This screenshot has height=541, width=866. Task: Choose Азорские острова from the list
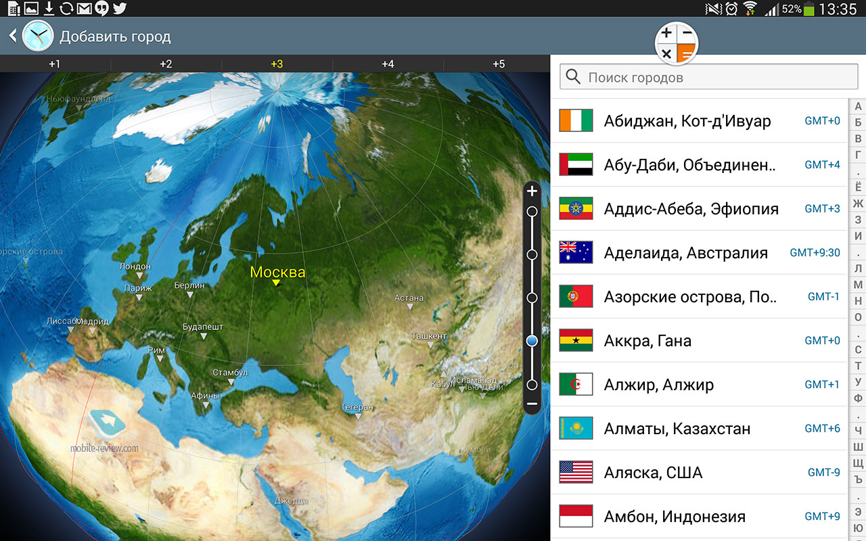(x=699, y=296)
